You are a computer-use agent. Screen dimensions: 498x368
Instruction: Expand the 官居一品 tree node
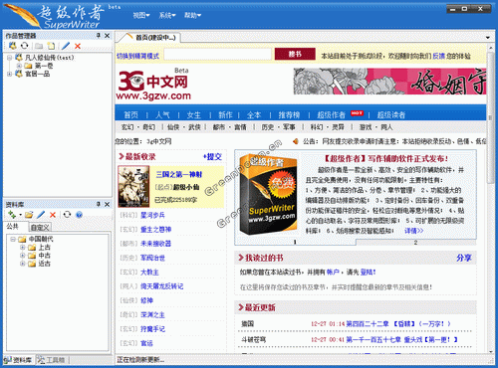pos(9,74)
